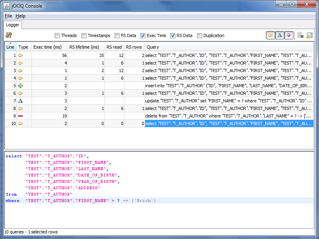
Task: Toggle the yellow arrow select-query filter button
Action: (x=270, y=35)
